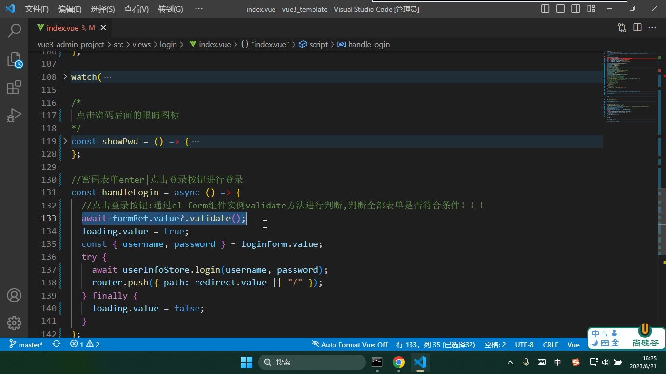The height and width of the screenshot is (374, 666).
Task: Click the VS Code logo in title bar
Action: 10,9
